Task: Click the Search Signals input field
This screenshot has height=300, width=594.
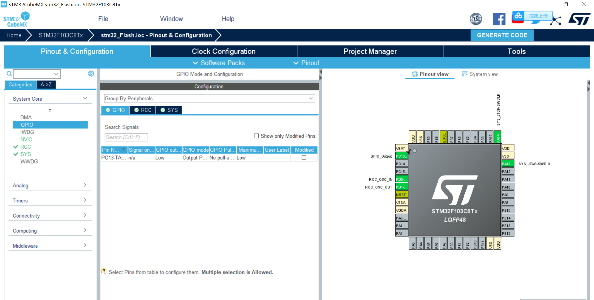Action: pos(126,137)
